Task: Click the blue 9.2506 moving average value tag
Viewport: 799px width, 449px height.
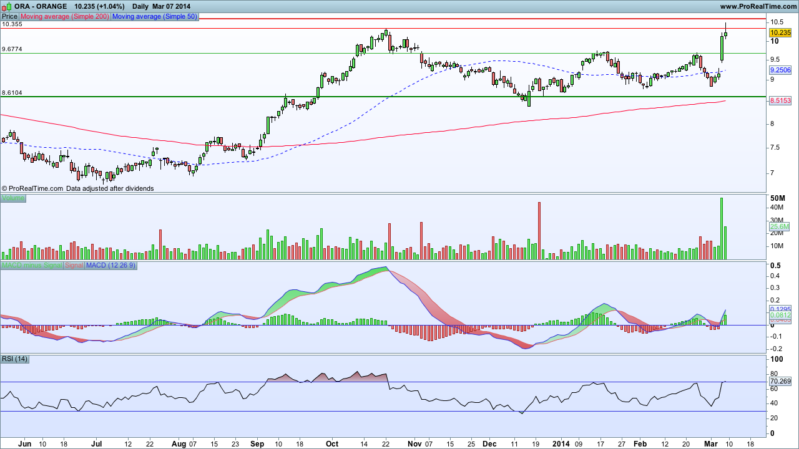Action: tap(781, 70)
